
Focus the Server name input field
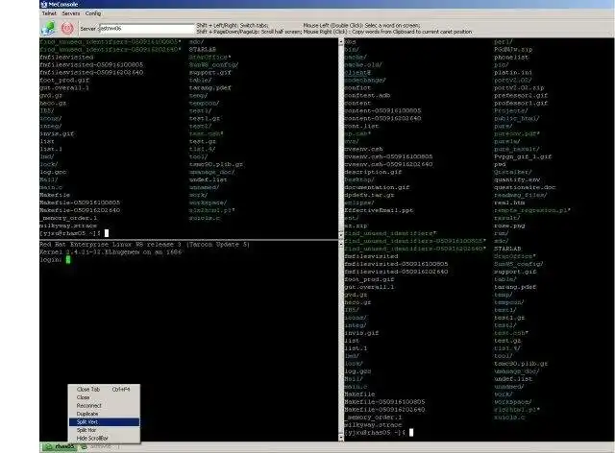pos(147,28)
